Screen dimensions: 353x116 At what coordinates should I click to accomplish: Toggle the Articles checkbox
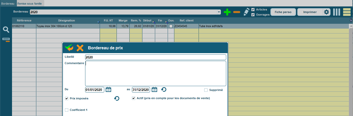pyautogui.click(x=253, y=9)
